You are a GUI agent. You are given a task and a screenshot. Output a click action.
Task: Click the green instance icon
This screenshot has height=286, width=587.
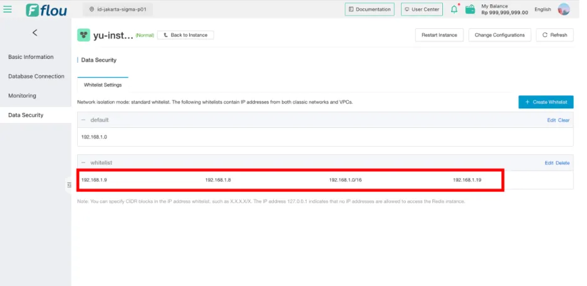click(x=84, y=35)
